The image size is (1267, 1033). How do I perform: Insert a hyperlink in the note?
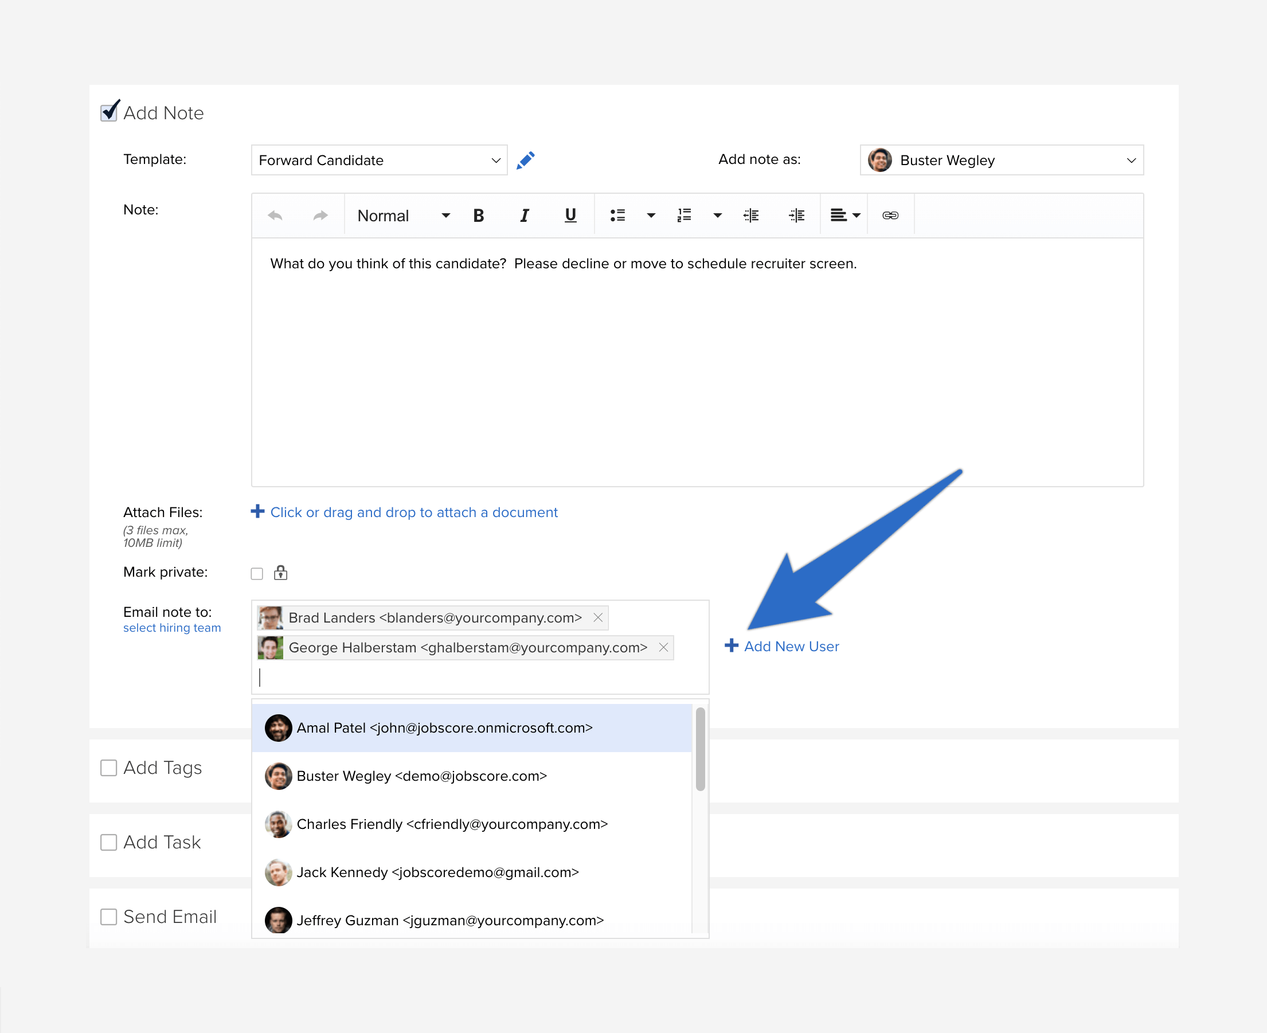point(890,216)
